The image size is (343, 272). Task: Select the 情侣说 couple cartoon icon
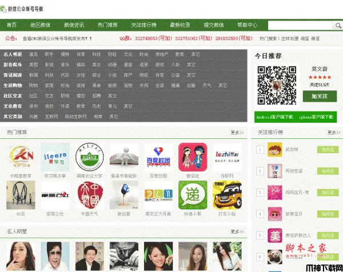point(193,157)
